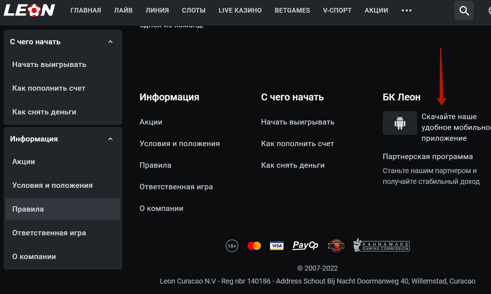Select Правила in the sidebar
Image resolution: width=491 pixels, height=294 pixels.
click(x=28, y=209)
